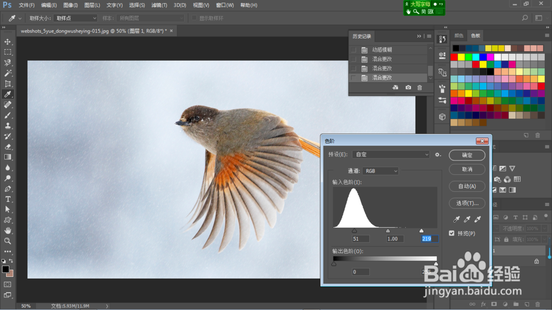The height and width of the screenshot is (310, 552).
Task: Click the 取消 button in Levels
Action: click(x=467, y=169)
